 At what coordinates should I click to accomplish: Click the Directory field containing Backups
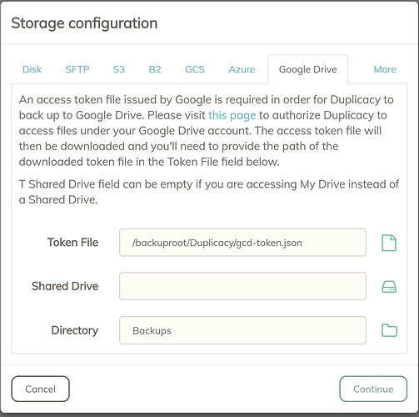(242, 330)
